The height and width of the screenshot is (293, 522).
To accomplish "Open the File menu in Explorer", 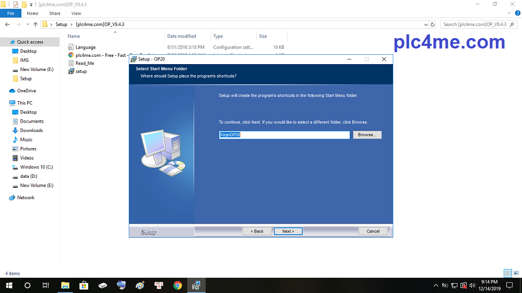I will click(x=10, y=14).
